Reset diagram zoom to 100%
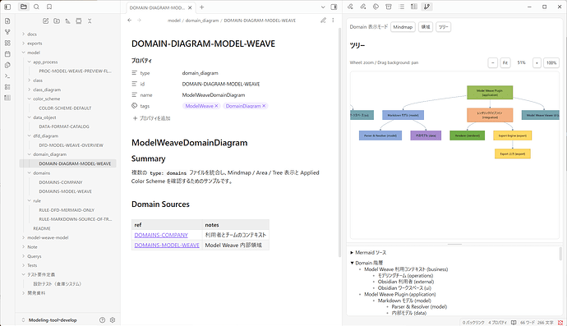This screenshot has width=567, height=326. tap(551, 63)
